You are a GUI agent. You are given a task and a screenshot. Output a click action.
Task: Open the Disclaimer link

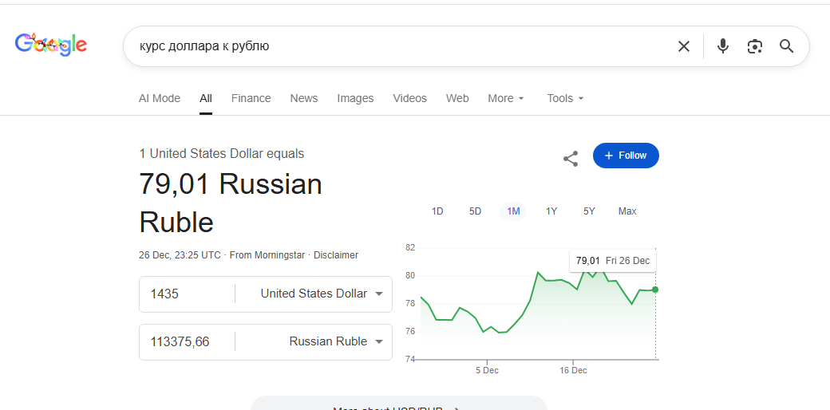pos(336,255)
